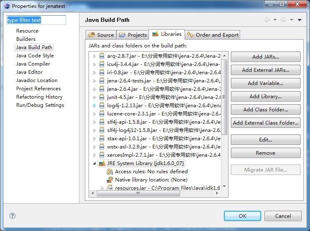Click the icu4j-3.4.4.jar file icon

(102, 64)
